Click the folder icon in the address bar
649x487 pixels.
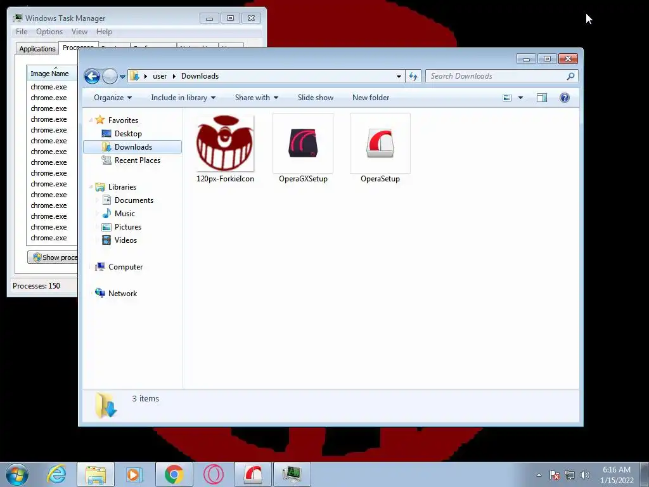(134, 76)
